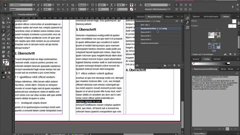Toggle All Caps (TT) formatting
This screenshot has width=240, height=135.
point(58,5)
